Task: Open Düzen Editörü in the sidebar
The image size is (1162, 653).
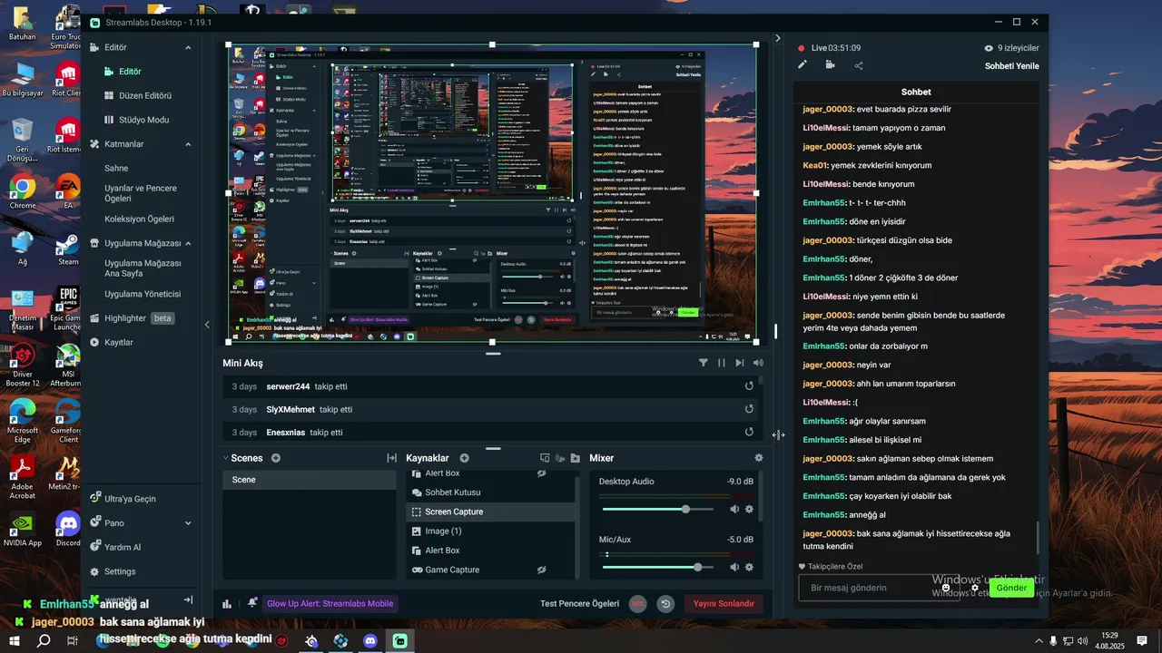Action: (137, 95)
